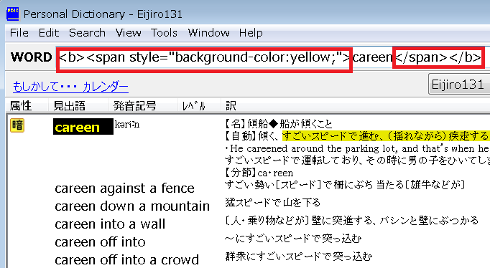
Task: Select the 'careen into a wall' entry
Action: coord(110,224)
